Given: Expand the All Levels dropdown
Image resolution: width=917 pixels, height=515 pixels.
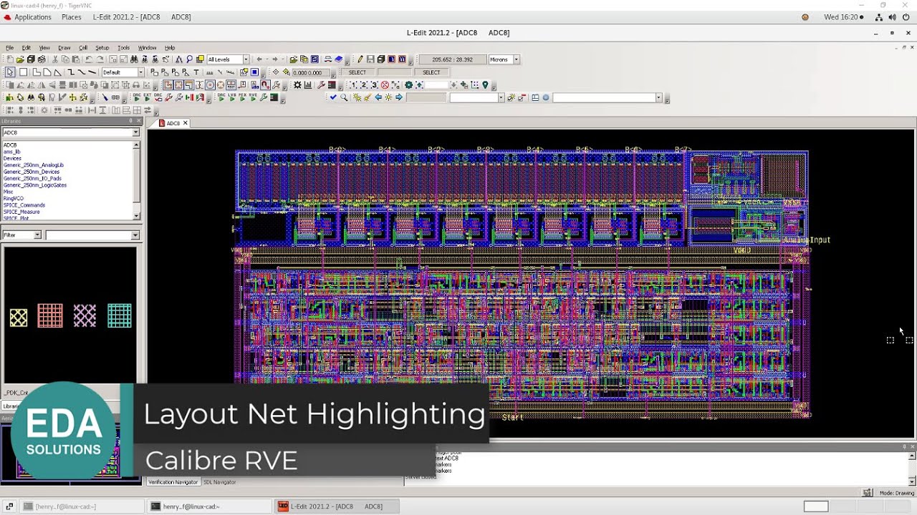Looking at the screenshot, I should point(246,59).
